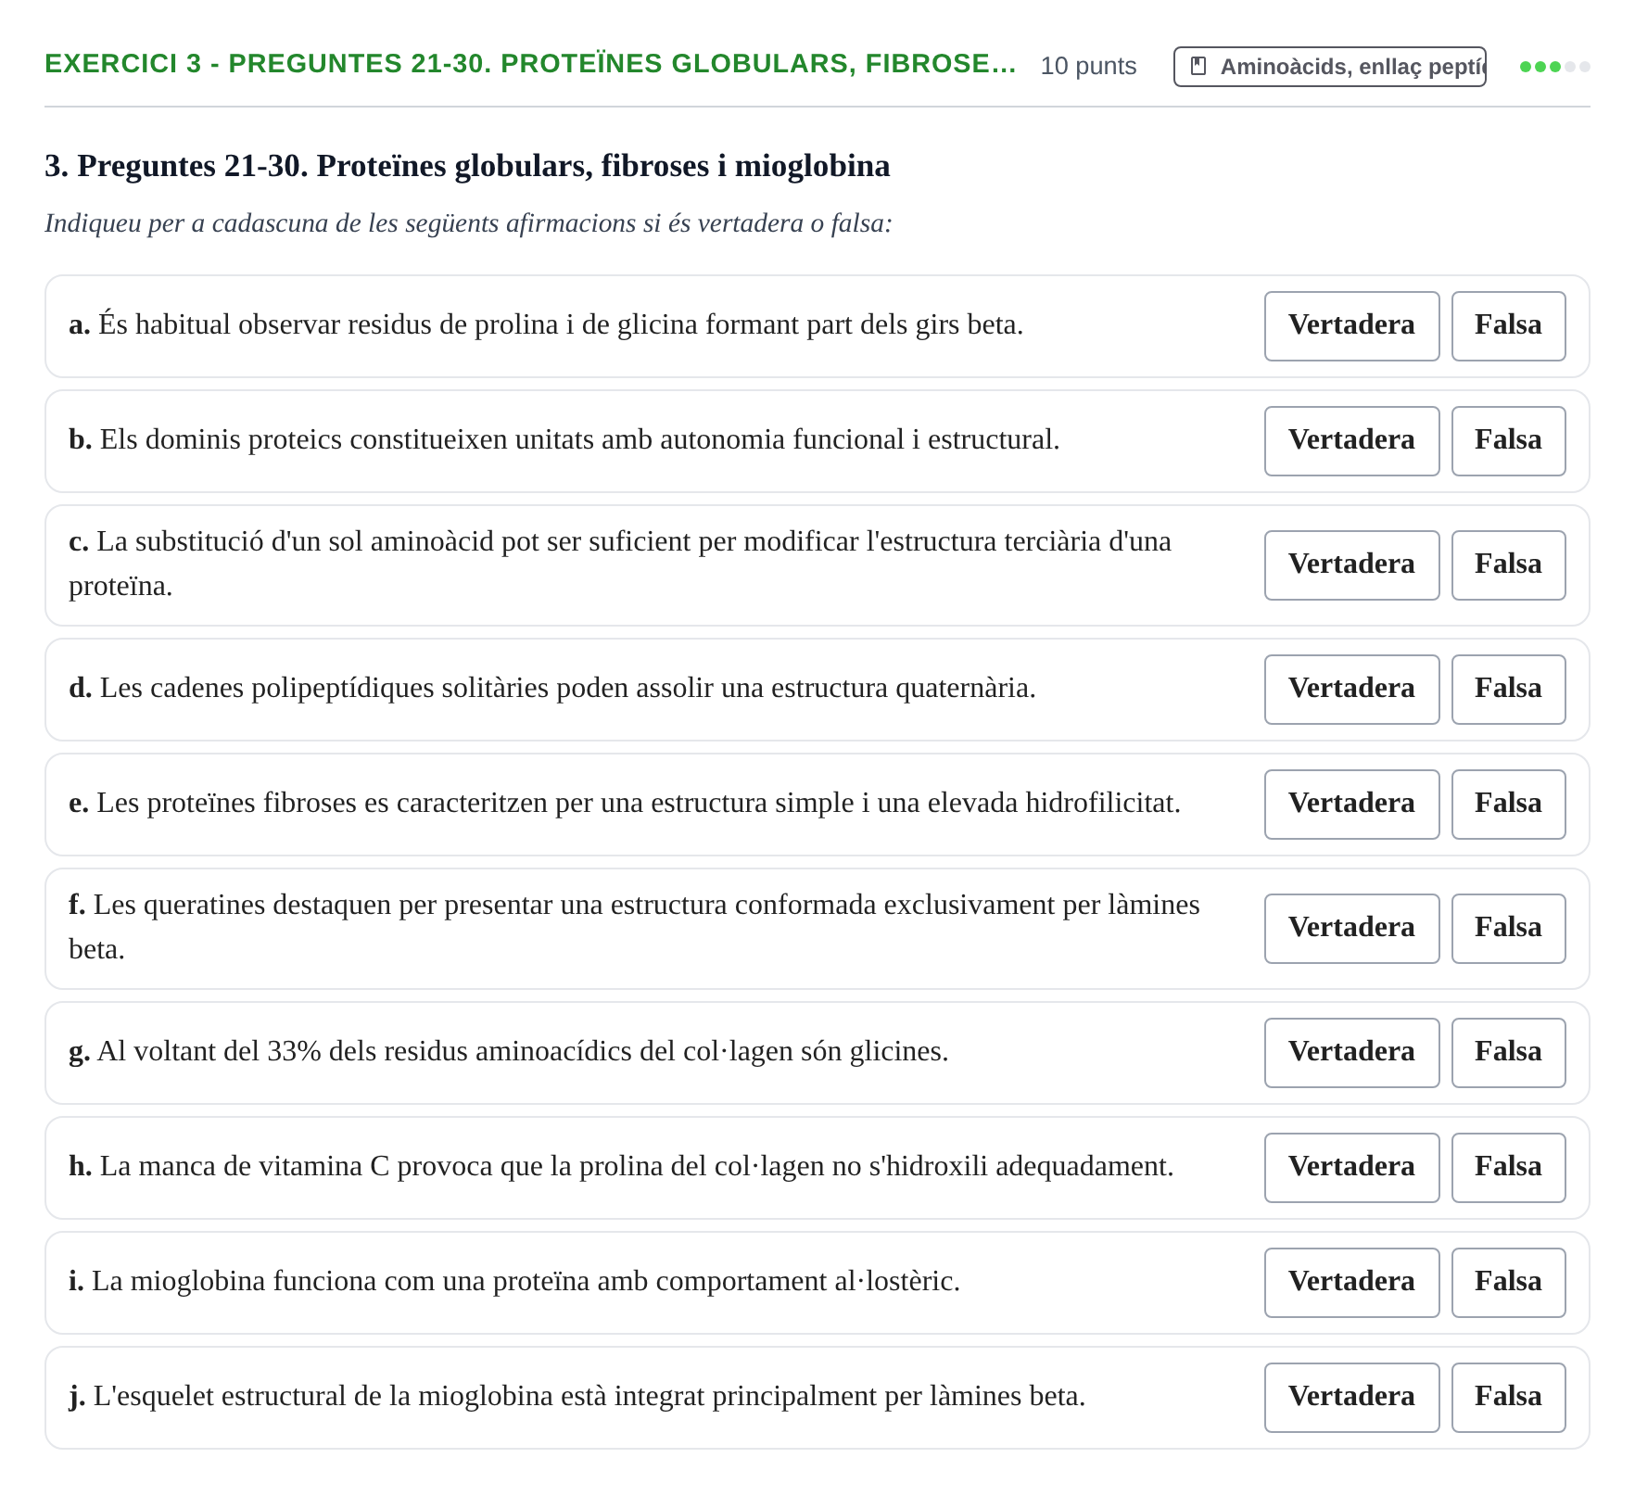Open the Aminoàcids, enllaç peptídic topic tag
The width and height of the screenshot is (1635, 1496).
pos(1329,67)
